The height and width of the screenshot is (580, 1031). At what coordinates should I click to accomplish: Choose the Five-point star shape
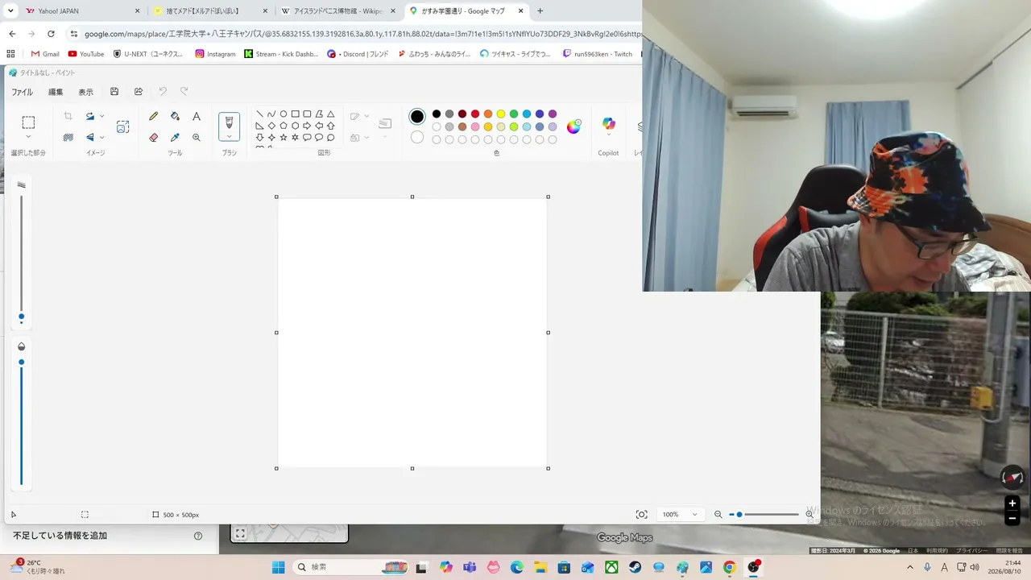pyautogui.click(x=284, y=138)
